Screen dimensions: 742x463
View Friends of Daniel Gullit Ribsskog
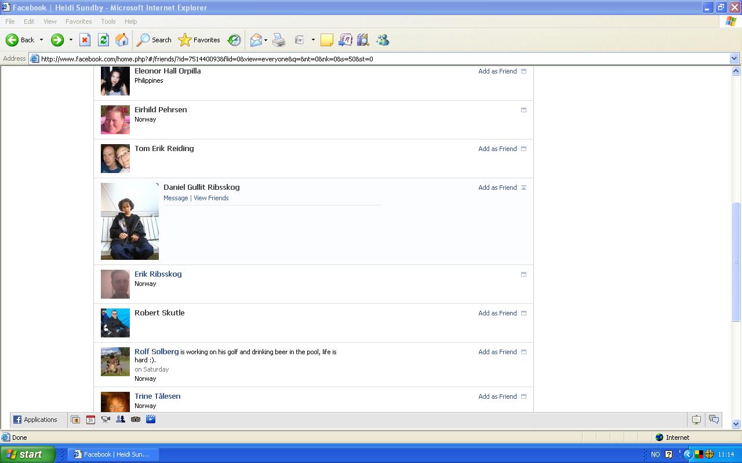tap(211, 198)
